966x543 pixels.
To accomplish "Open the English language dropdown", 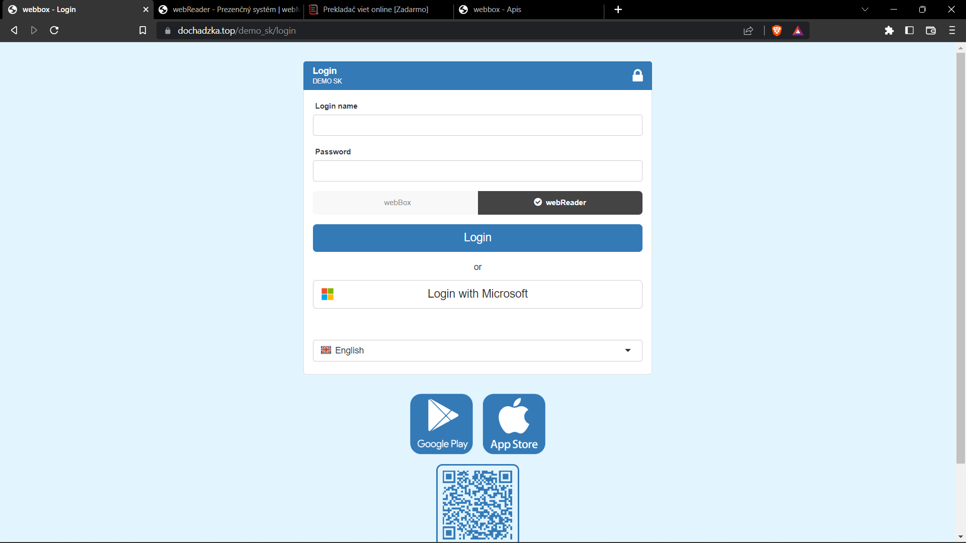I will pyautogui.click(x=477, y=350).
